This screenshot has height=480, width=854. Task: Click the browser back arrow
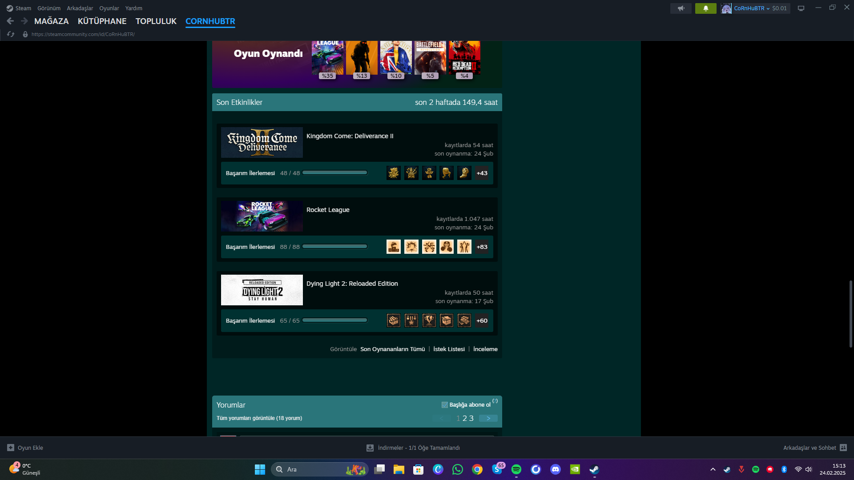point(10,21)
